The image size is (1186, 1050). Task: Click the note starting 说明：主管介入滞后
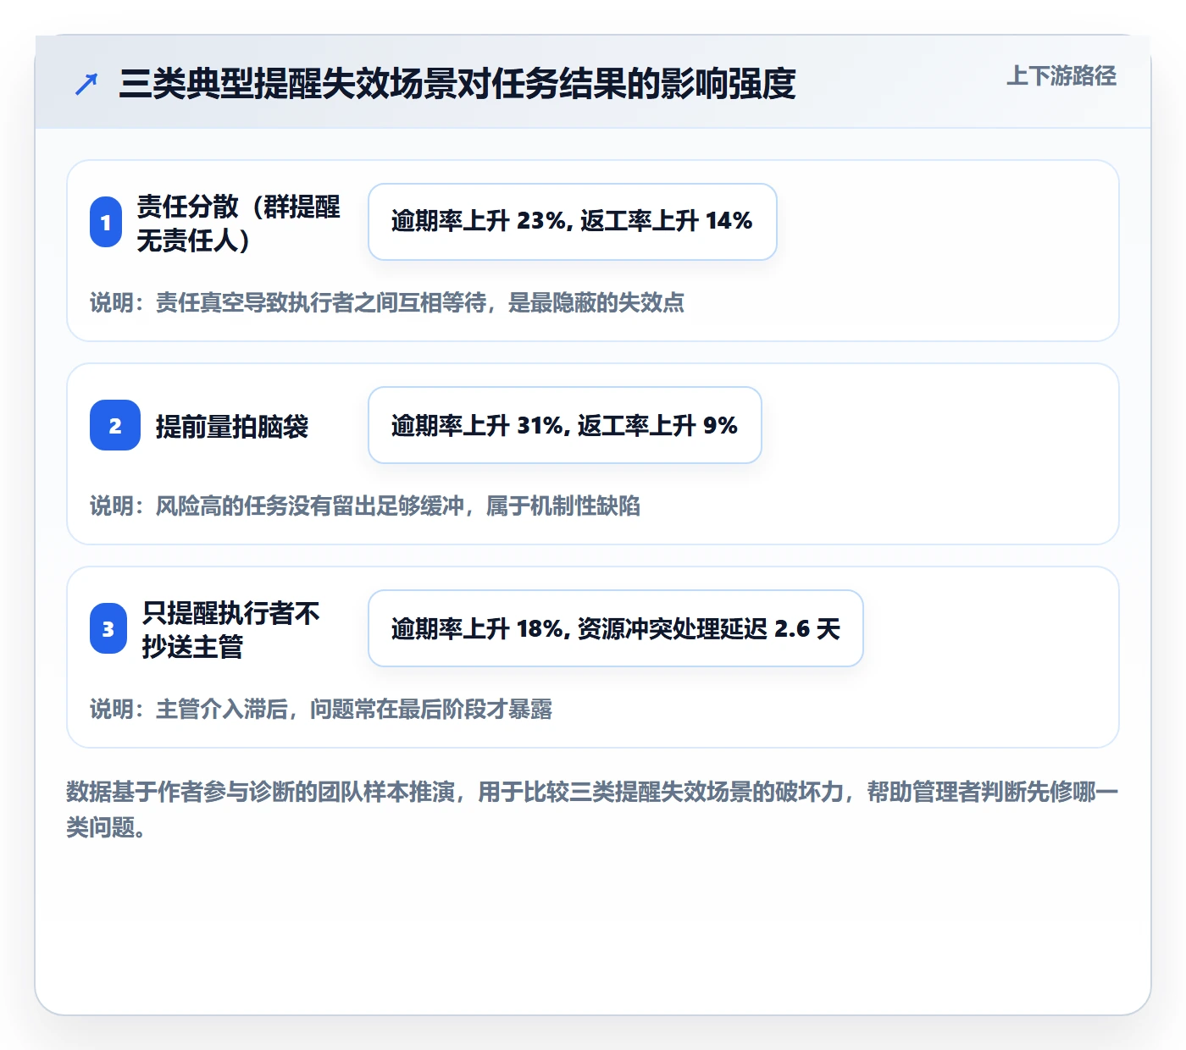321,709
